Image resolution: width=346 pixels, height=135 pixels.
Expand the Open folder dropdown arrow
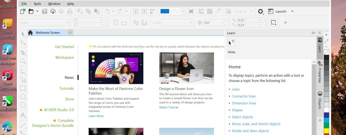coord(37,12)
